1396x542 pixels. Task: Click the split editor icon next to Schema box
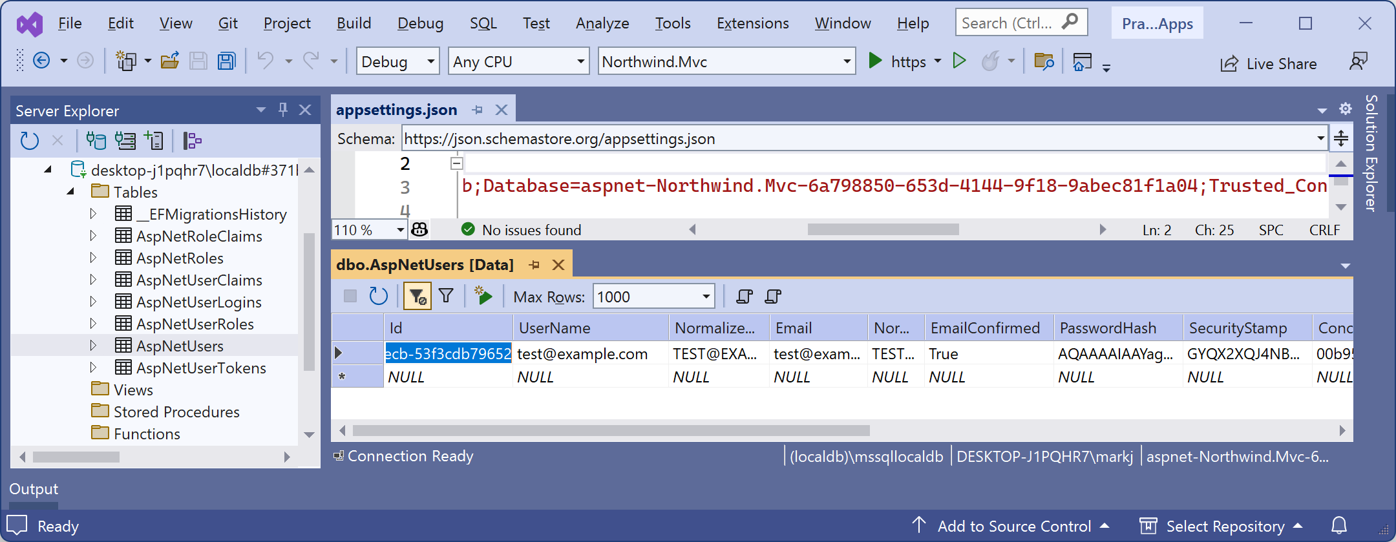pos(1341,138)
